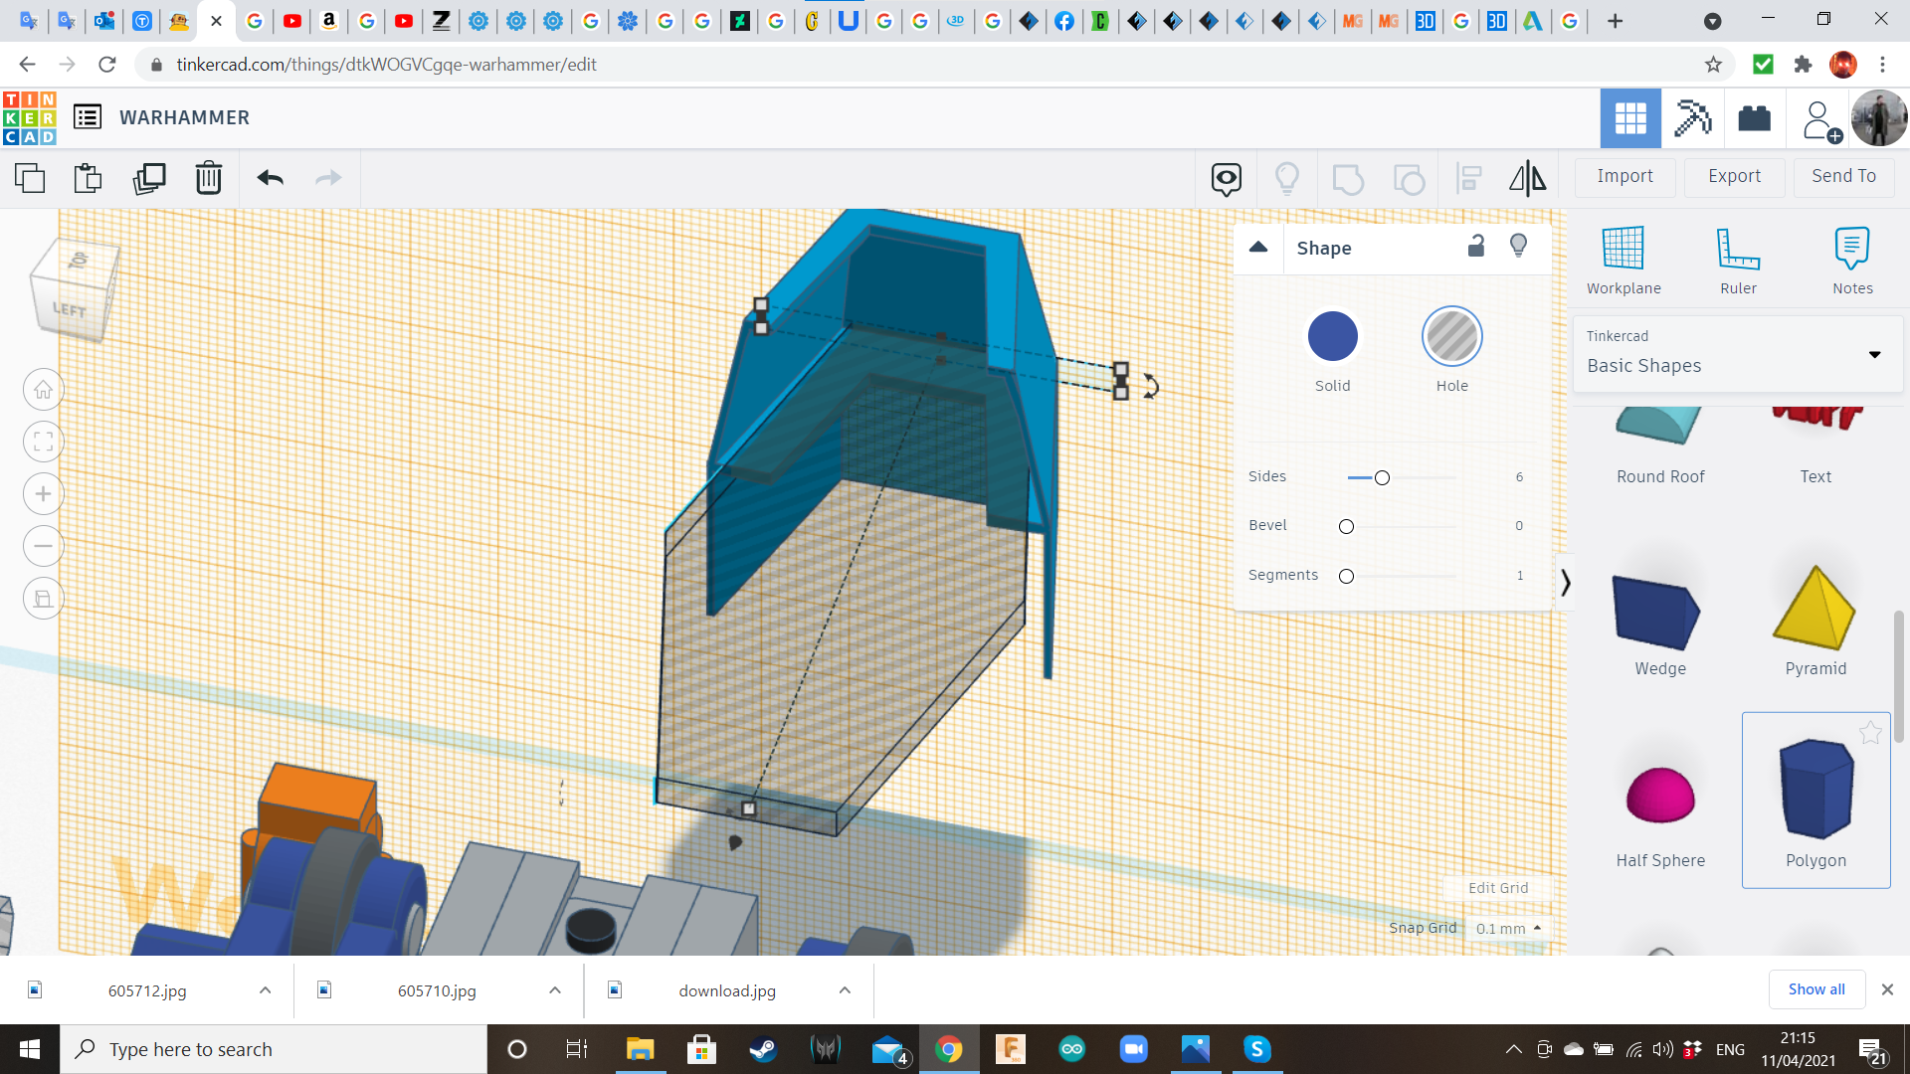1910x1074 pixels.
Task: Click the Export button
Action: click(x=1734, y=176)
